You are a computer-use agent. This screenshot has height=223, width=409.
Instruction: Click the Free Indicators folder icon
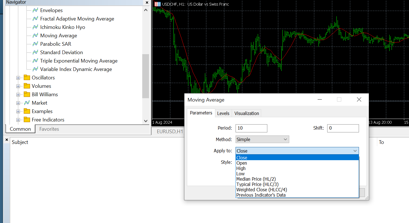(27, 120)
